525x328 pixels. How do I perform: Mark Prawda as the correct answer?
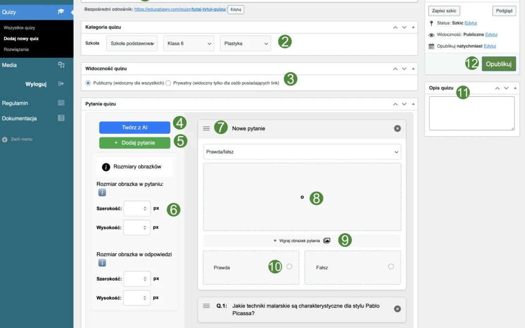tap(289, 266)
